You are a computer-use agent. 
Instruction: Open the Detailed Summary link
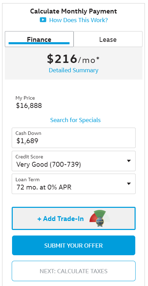pyautogui.click(x=74, y=70)
